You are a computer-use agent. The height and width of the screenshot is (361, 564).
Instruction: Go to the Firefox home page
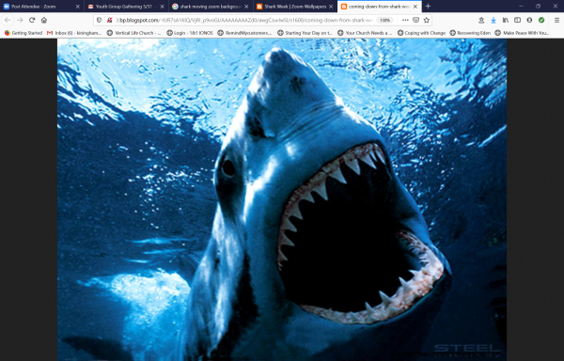tap(44, 20)
